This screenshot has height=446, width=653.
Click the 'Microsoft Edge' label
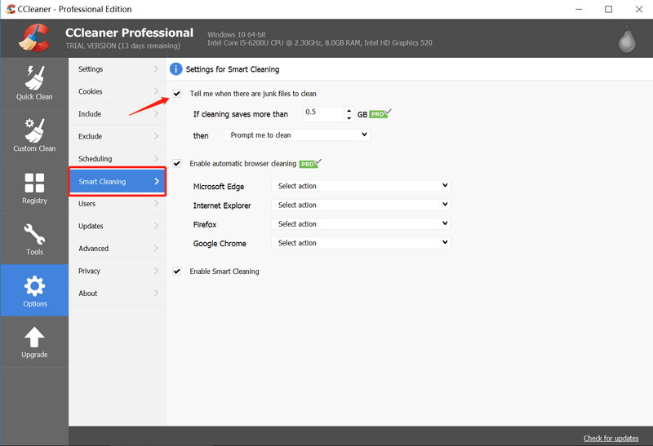[x=219, y=187]
